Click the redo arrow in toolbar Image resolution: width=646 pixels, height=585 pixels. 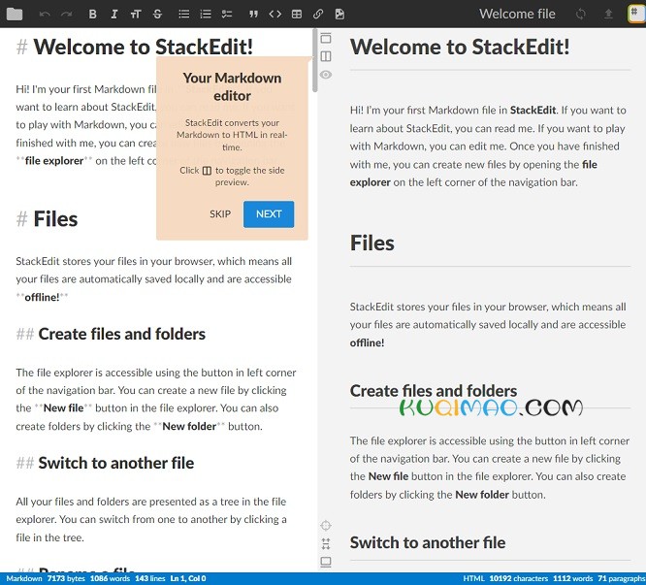[x=67, y=14]
